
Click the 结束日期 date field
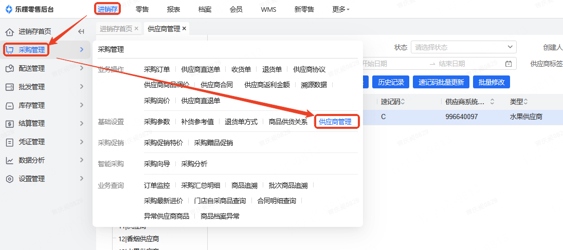click(x=452, y=64)
